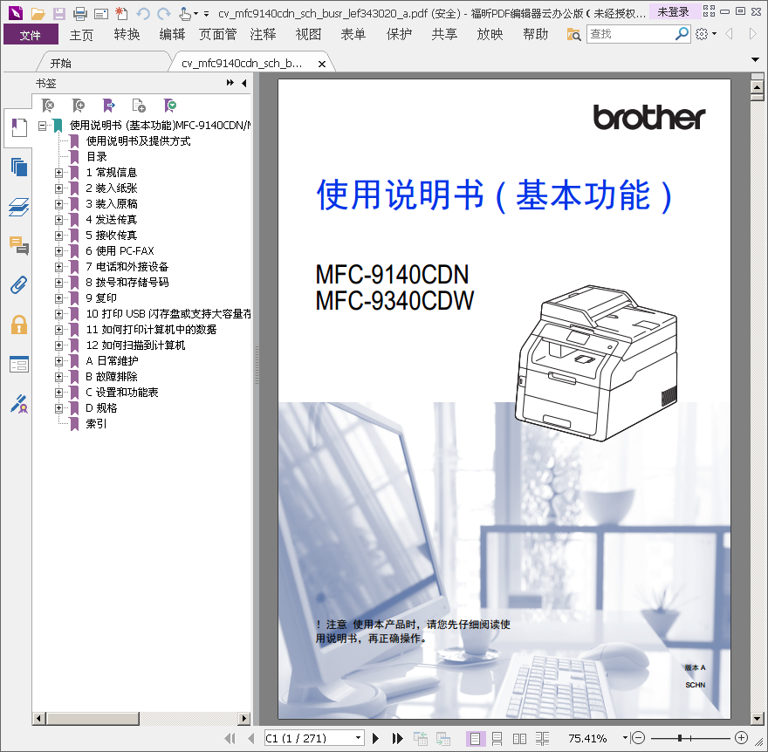Open the settings gear dropdown in ribbon
768x752 pixels.
pyautogui.click(x=706, y=34)
